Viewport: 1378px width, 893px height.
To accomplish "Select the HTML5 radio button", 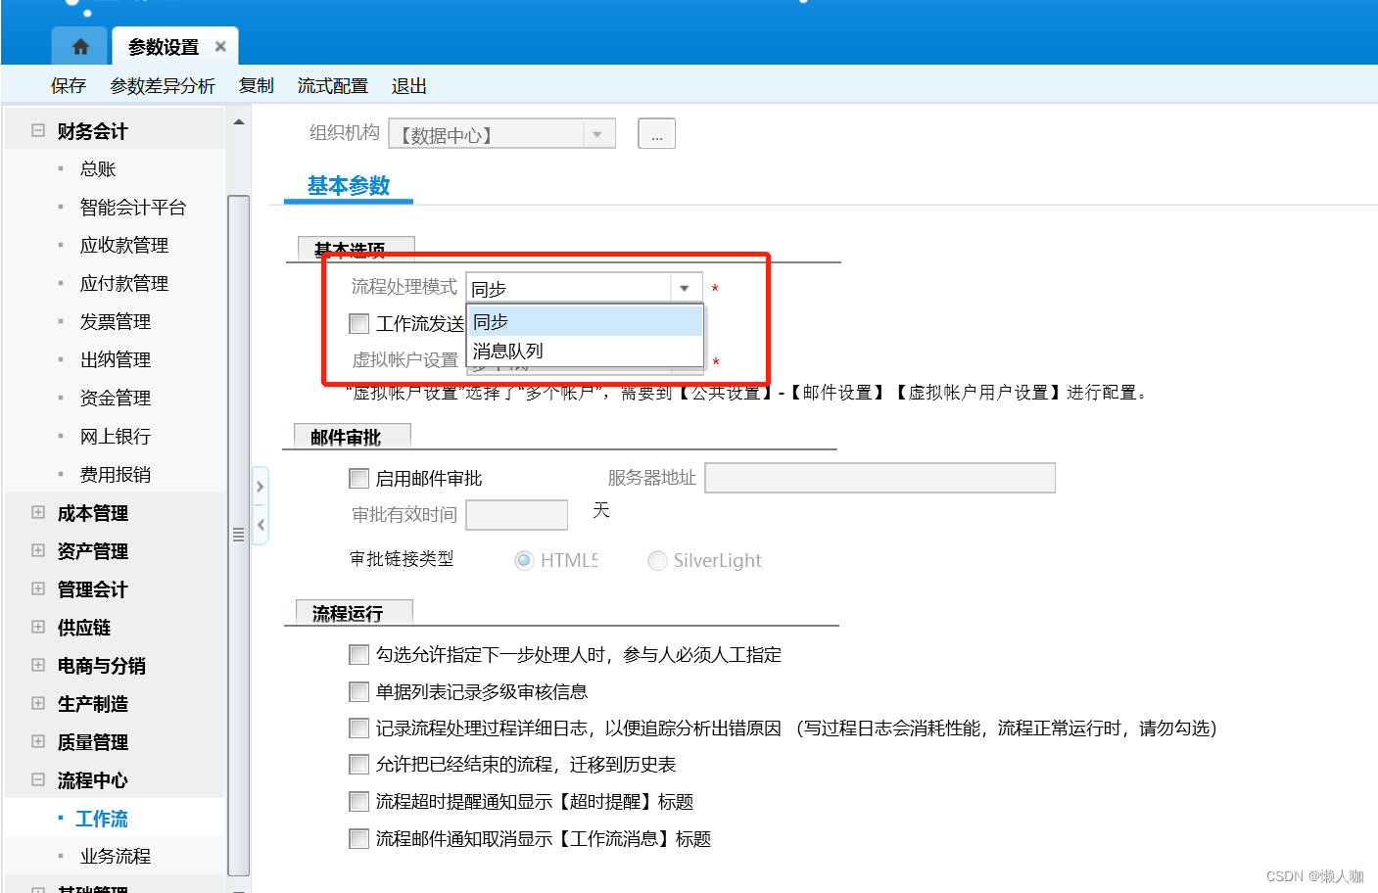I will coord(524,560).
